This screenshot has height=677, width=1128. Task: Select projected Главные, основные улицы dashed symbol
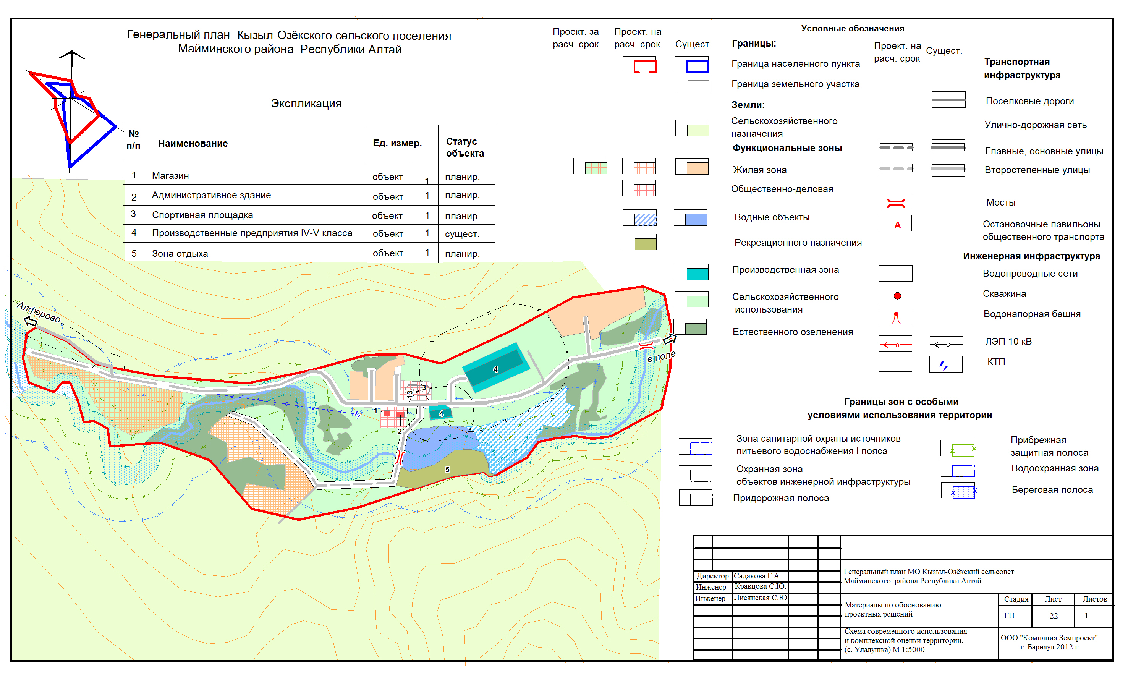click(x=896, y=147)
